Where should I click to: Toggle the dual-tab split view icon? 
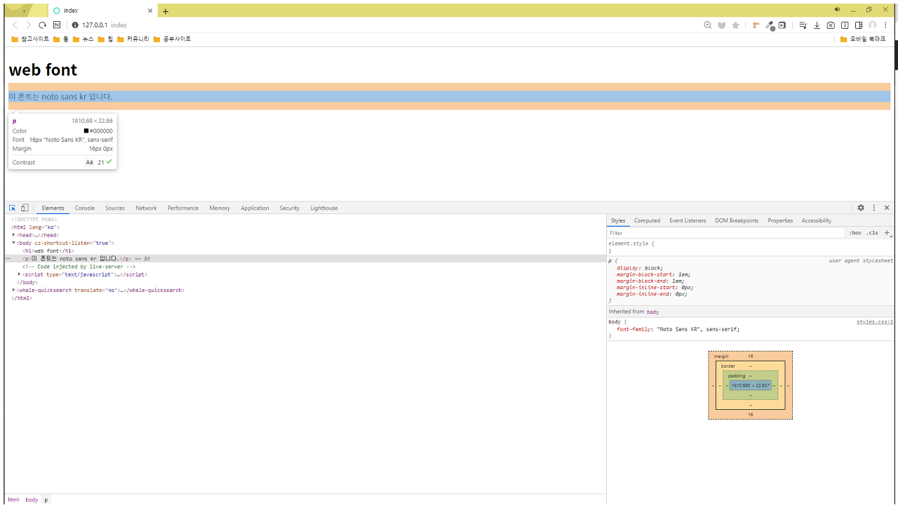pos(845,25)
